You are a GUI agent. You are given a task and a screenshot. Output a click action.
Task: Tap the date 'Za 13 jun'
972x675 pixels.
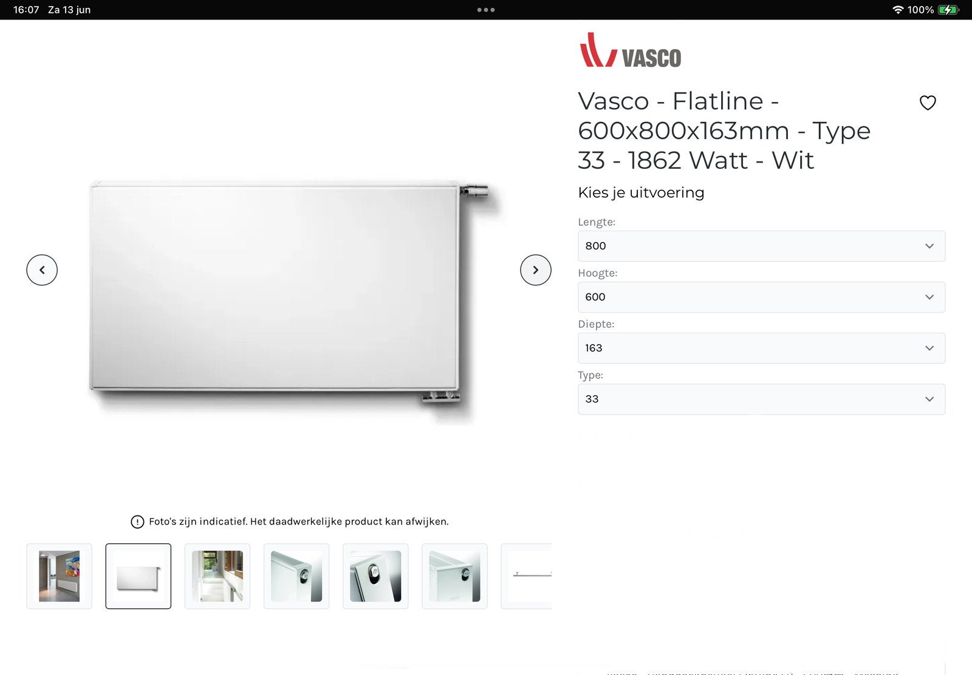(69, 10)
